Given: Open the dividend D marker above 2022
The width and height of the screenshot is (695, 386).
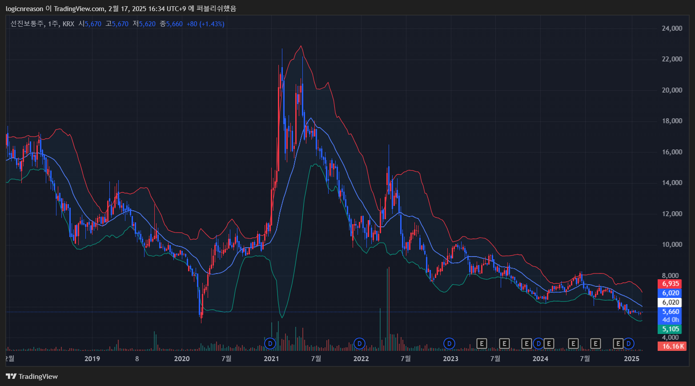Looking at the screenshot, I should click(x=359, y=343).
